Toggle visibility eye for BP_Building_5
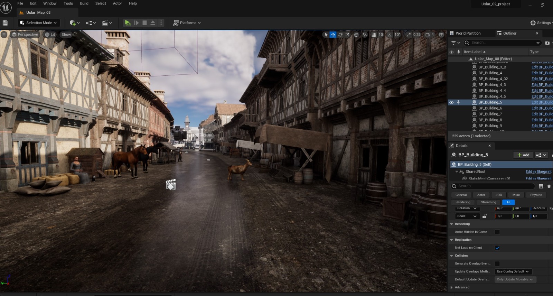 (451, 102)
